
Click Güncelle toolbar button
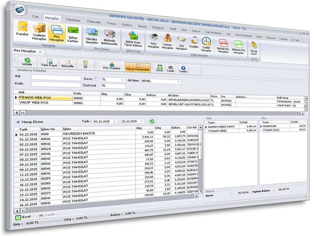67,64
